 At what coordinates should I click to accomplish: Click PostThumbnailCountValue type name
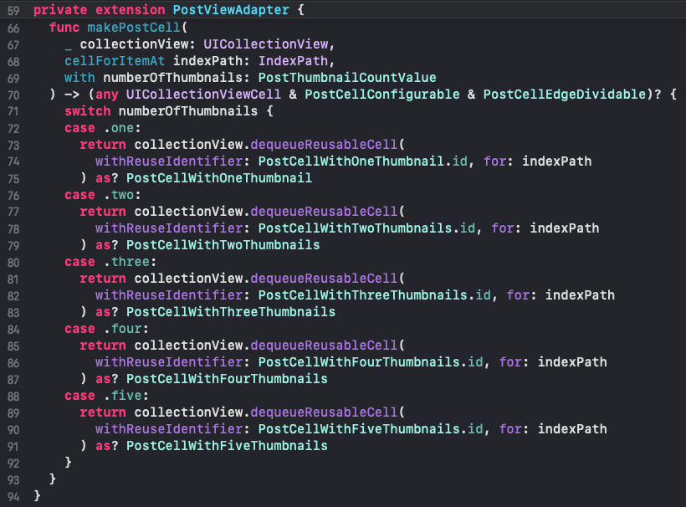[347, 78]
